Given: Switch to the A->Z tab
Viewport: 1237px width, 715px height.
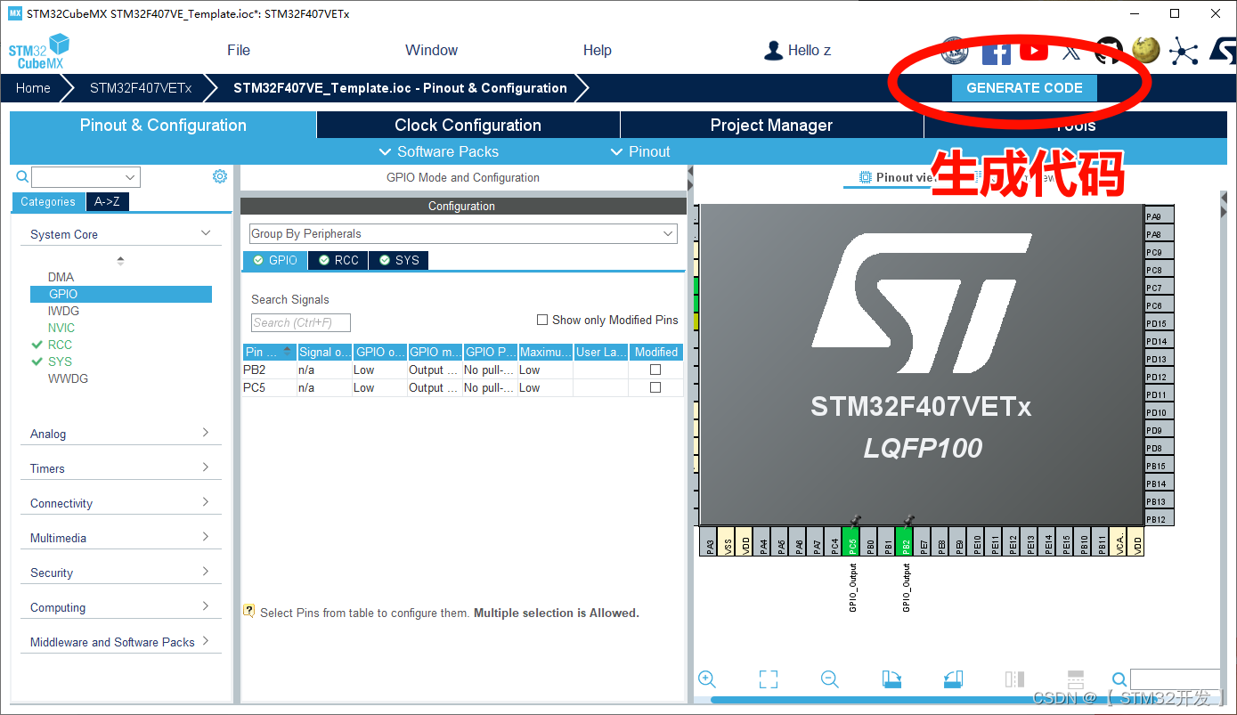Looking at the screenshot, I should [x=108, y=201].
